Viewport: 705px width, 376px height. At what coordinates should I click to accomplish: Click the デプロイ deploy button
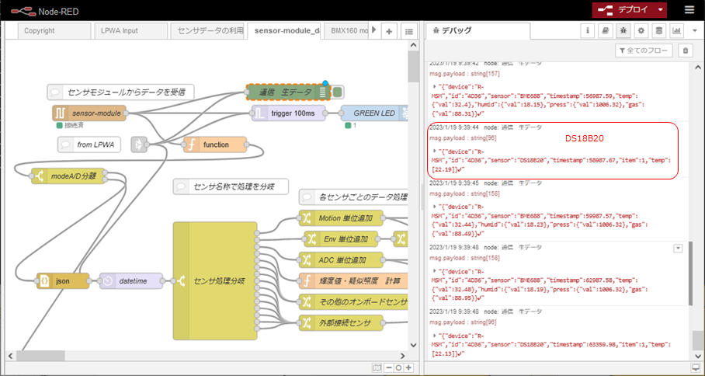(x=623, y=10)
